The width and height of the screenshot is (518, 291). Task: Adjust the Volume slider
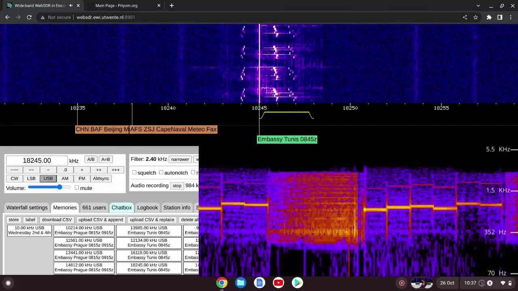pyautogui.click(x=49, y=187)
